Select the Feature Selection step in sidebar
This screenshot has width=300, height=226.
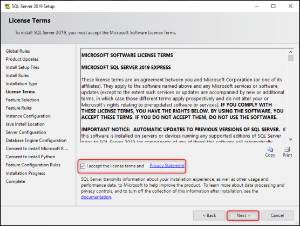22,100
